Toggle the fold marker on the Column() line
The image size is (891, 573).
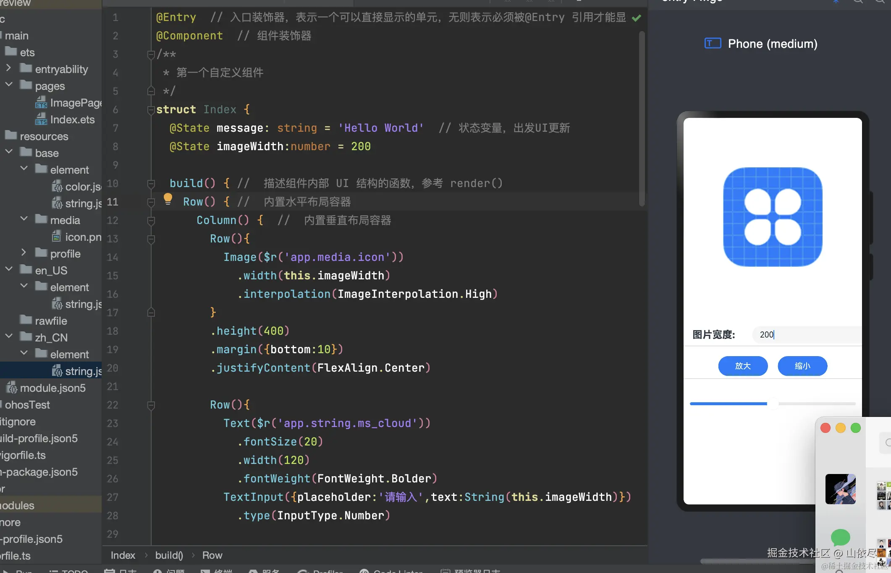[x=151, y=221]
